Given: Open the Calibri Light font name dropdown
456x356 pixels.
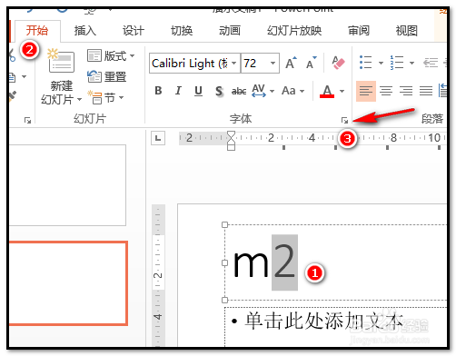Looking at the screenshot, I should point(233,64).
